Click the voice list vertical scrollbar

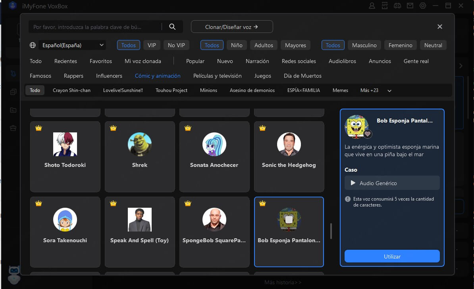coord(331,231)
